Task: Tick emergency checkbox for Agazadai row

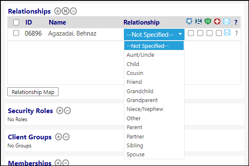Action: (x=219, y=33)
